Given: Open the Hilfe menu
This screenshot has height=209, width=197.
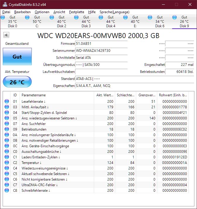Looking at the screenshot, I should (x=92, y=12).
